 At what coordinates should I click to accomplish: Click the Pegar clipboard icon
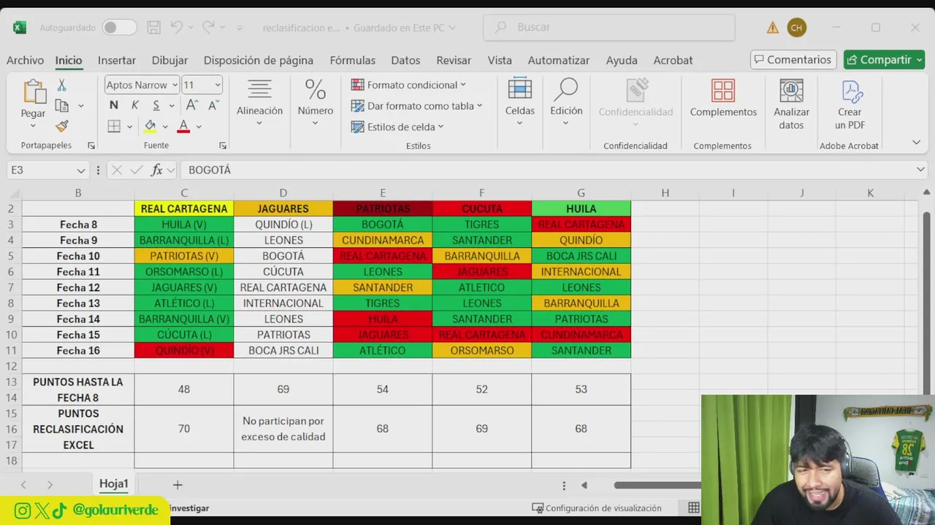coord(34,92)
